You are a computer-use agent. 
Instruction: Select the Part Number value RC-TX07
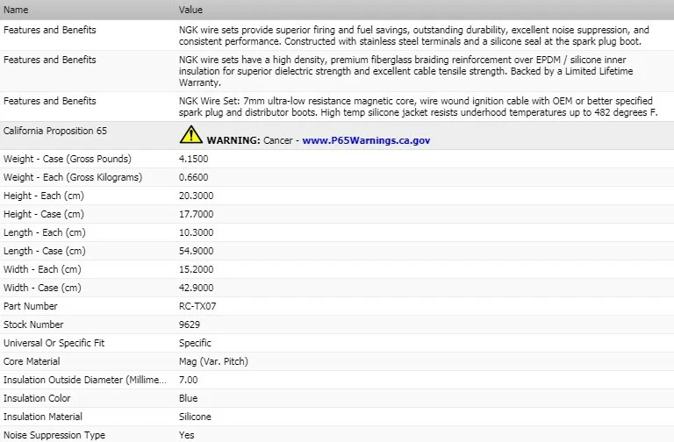click(197, 306)
